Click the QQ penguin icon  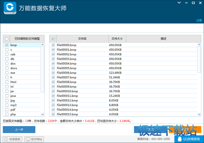click(x=180, y=139)
